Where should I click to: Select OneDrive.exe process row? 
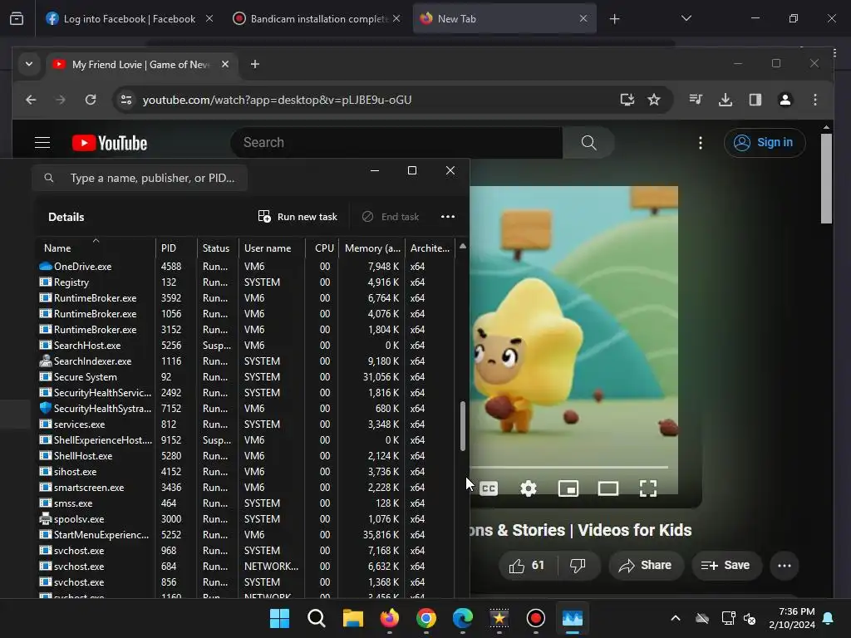point(245,267)
